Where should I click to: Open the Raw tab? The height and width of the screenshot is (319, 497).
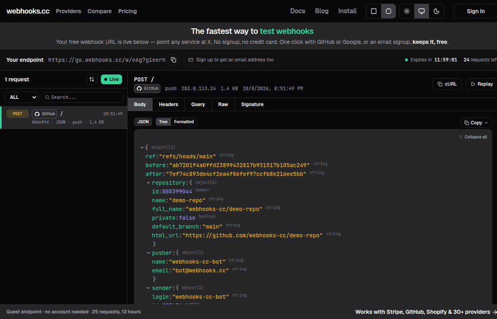point(223,104)
